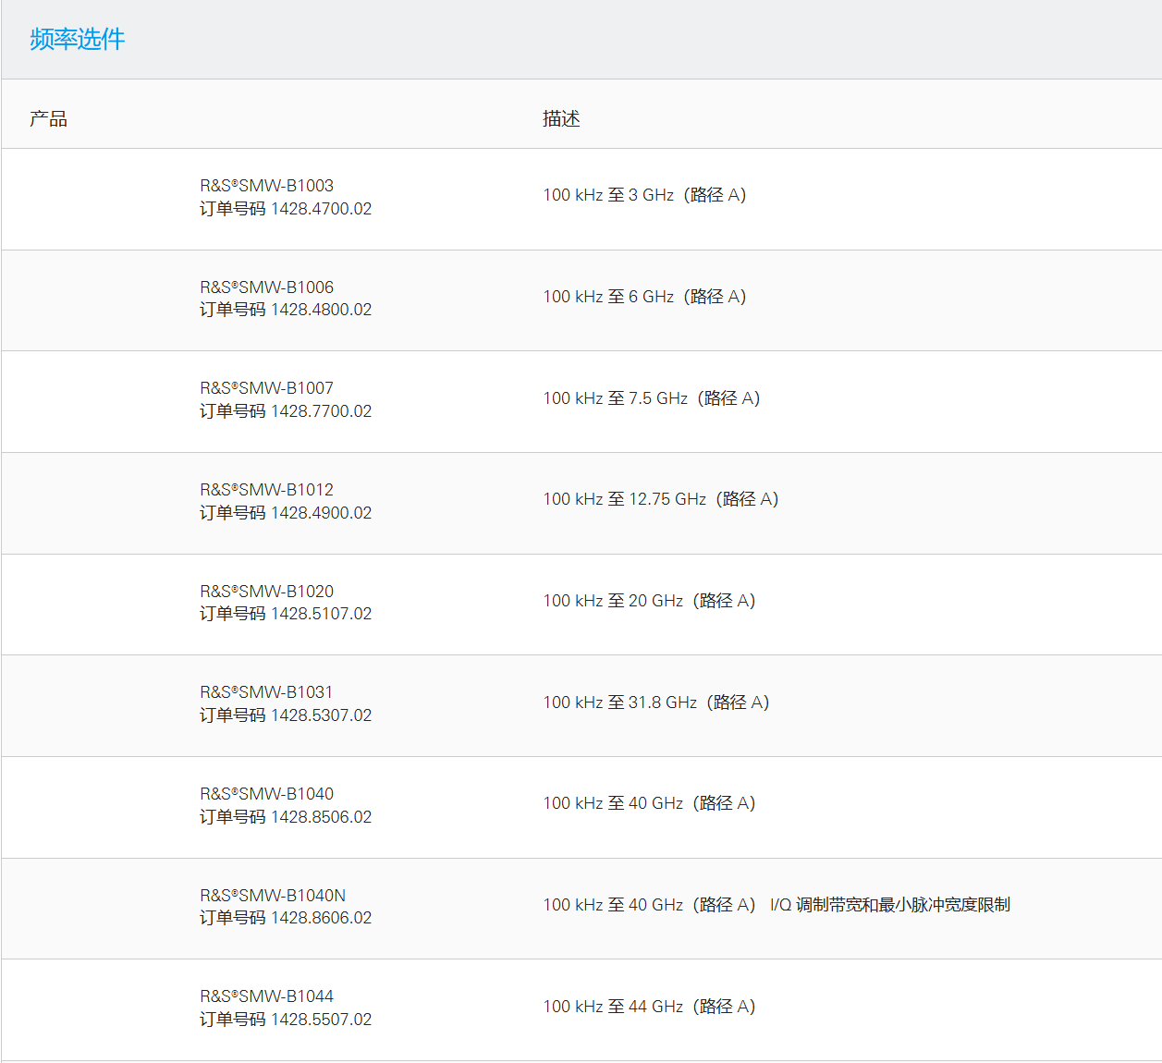Image resolution: width=1162 pixels, height=1063 pixels.
Task: Click the 100 kHz 至 31.8 GHz description
Action: click(655, 703)
